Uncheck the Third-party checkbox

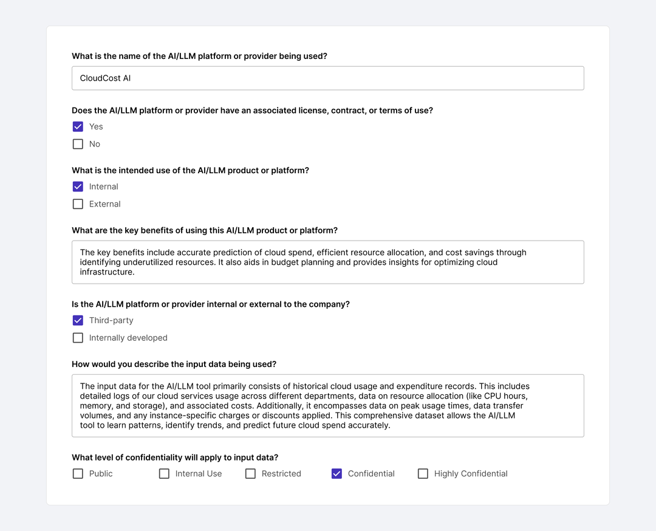[x=78, y=320]
